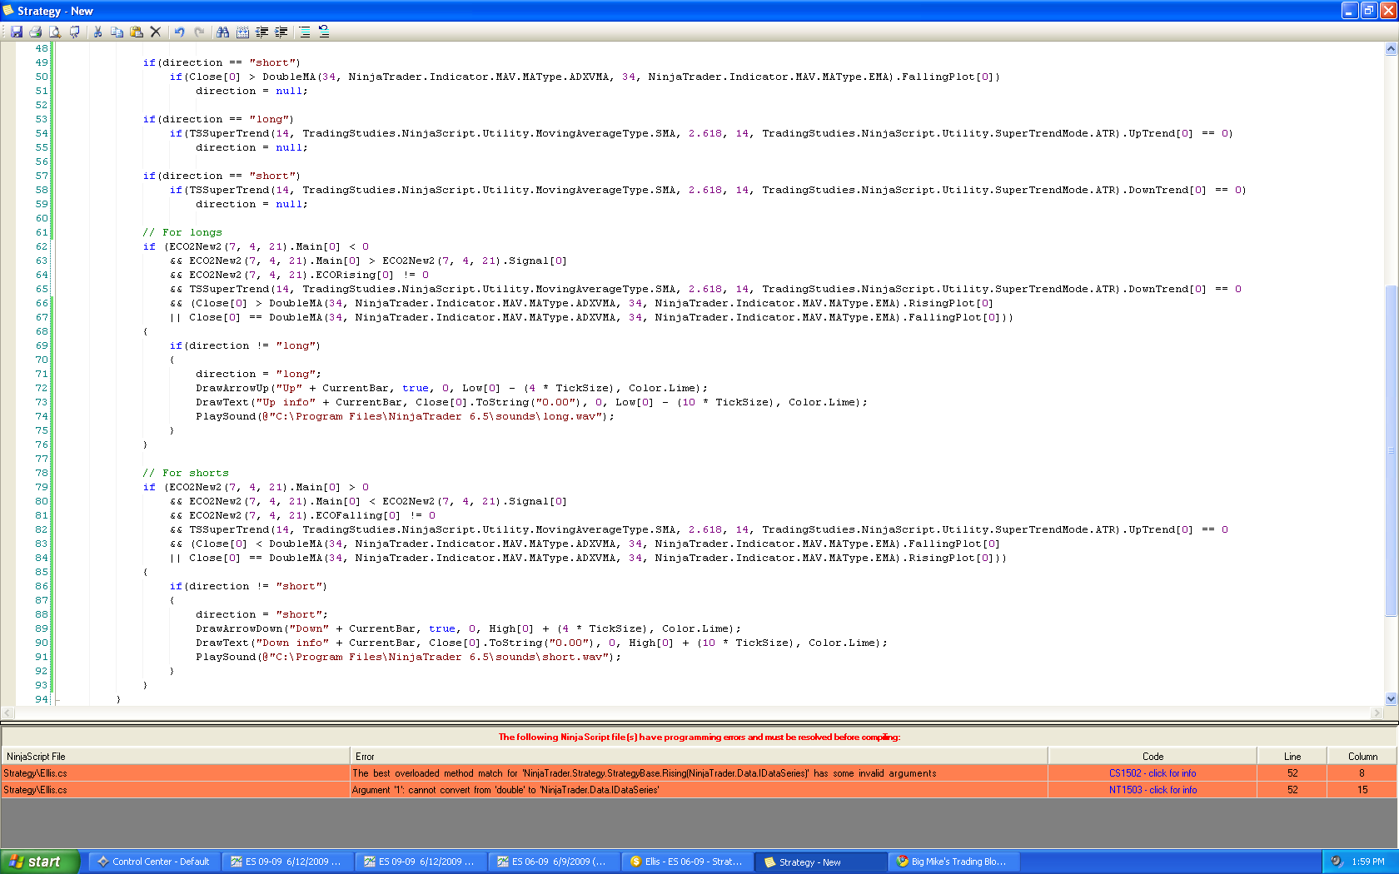Viewport: 1399px width, 874px height.
Task: Uncomment the selected lines
Action: tap(324, 32)
